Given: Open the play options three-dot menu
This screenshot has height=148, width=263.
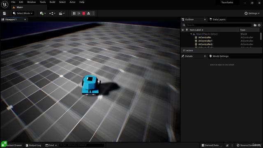Looking at the screenshot, I should coord(93,13).
